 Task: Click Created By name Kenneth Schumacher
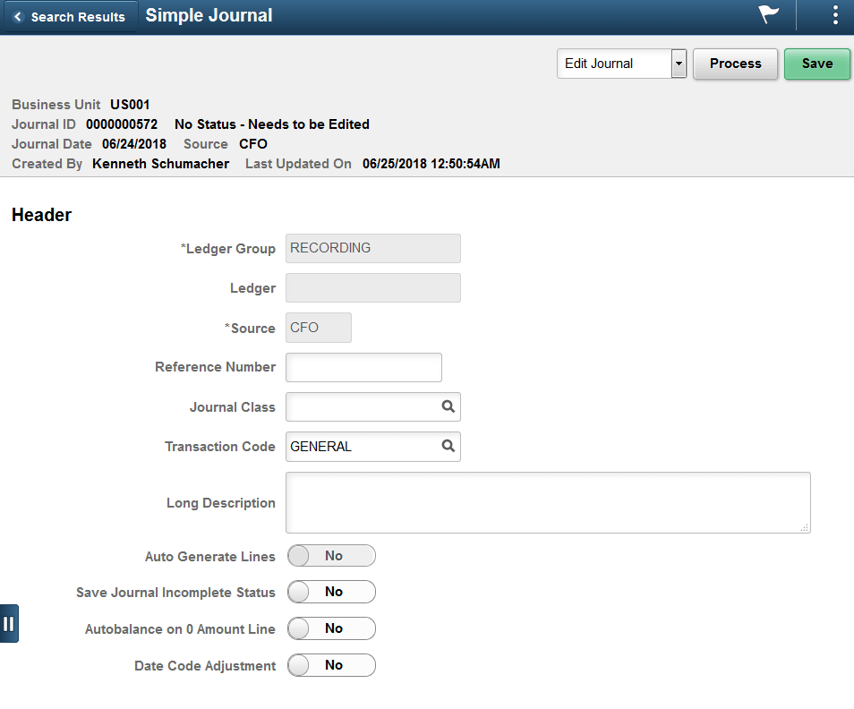point(160,163)
